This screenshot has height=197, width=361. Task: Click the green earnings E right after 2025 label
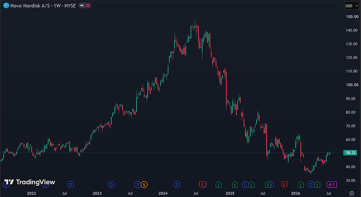[235, 184]
